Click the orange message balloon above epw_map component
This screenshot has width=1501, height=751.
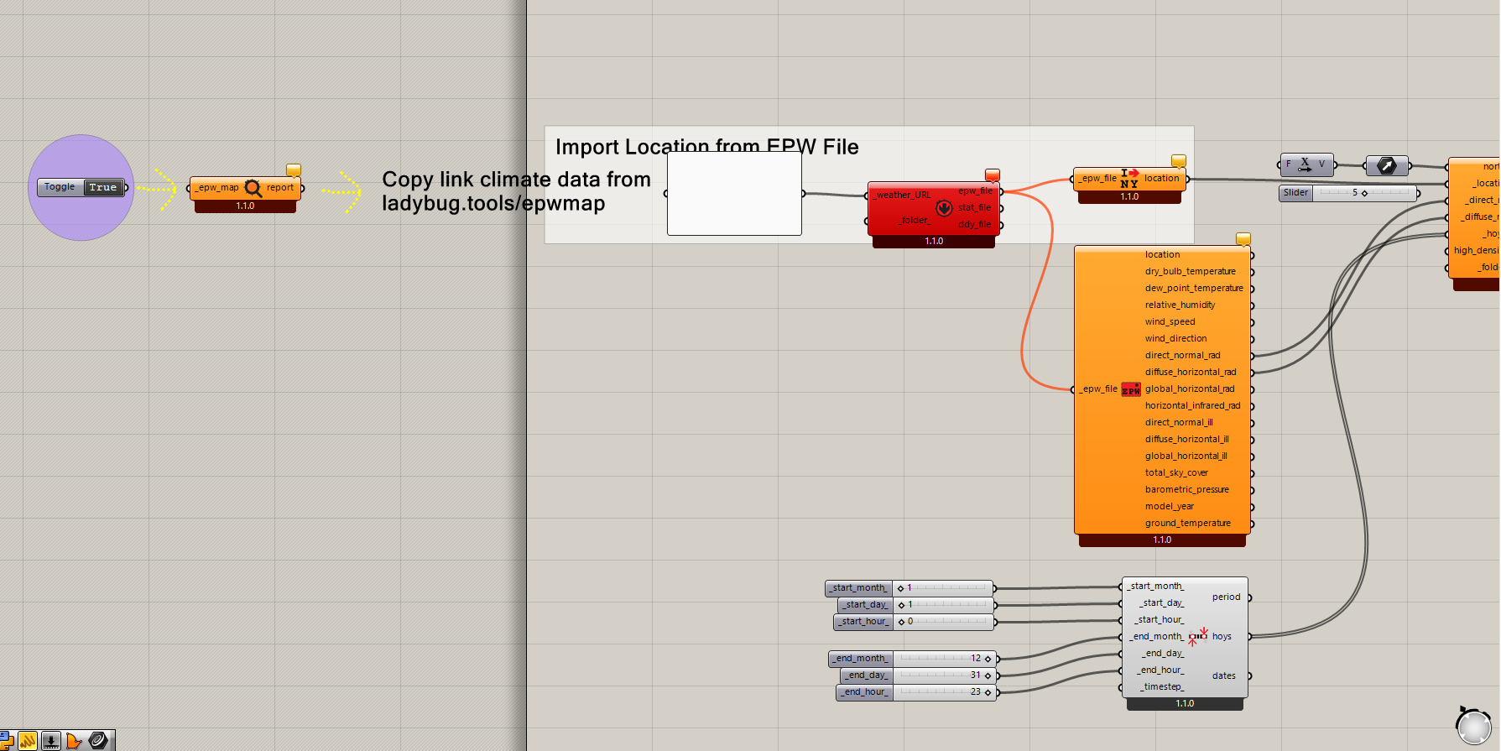coord(294,169)
